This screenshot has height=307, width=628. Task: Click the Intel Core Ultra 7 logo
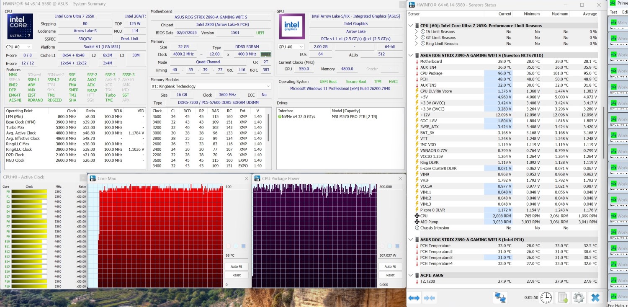[20, 26]
